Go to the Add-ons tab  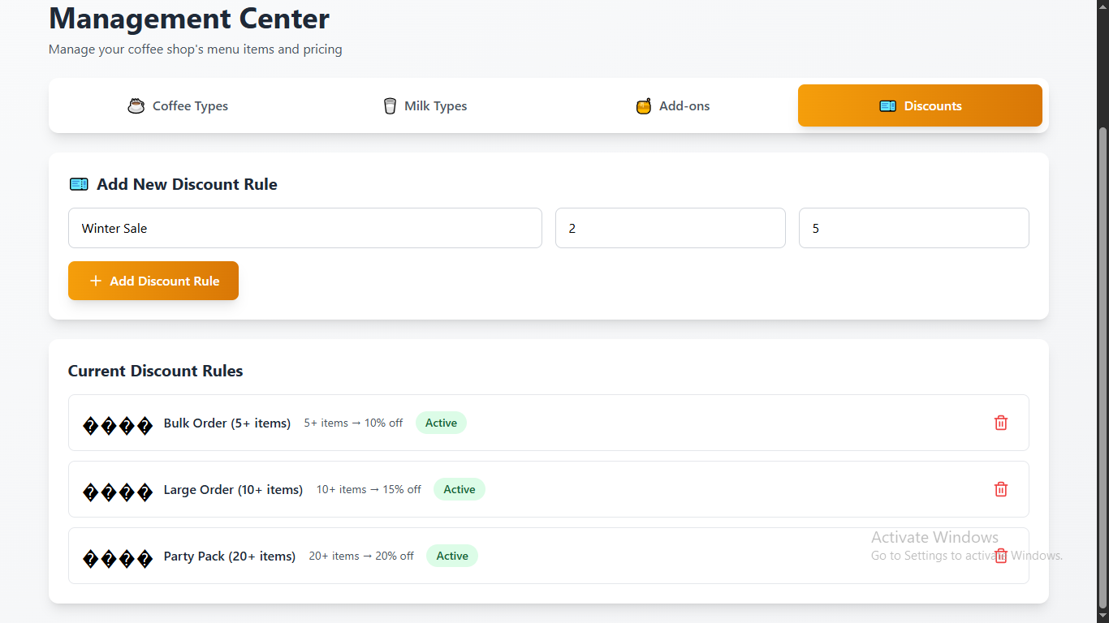(672, 105)
